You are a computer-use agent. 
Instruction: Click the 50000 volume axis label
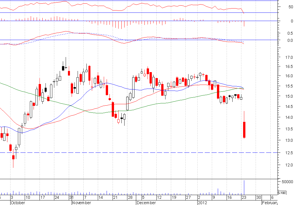pyautogui.click(x=287, y=182)
